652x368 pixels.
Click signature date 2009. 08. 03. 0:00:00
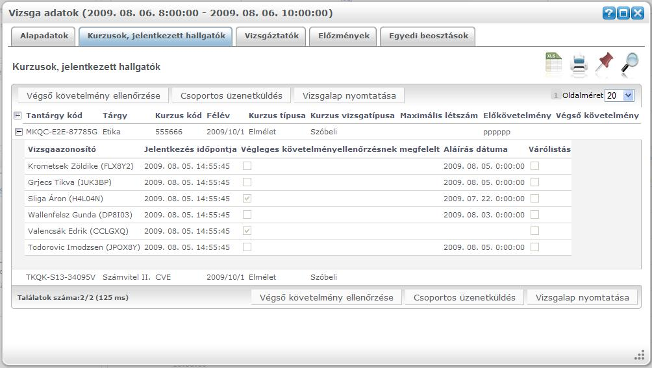pos(484,215)
